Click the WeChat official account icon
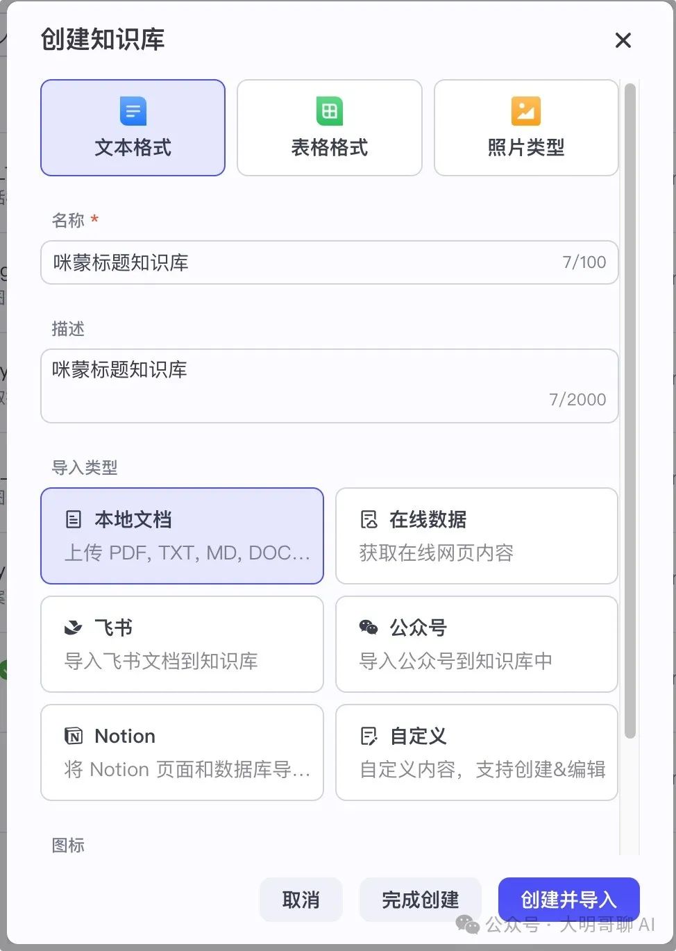 point(369,628)
